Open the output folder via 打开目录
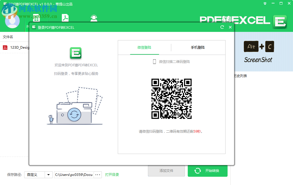The width and height of the screenshot is (293, 185). coord(113,174)
